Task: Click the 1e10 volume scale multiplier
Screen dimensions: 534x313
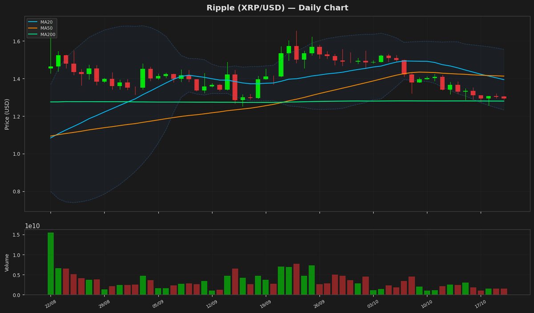Action: click(32, 226)
